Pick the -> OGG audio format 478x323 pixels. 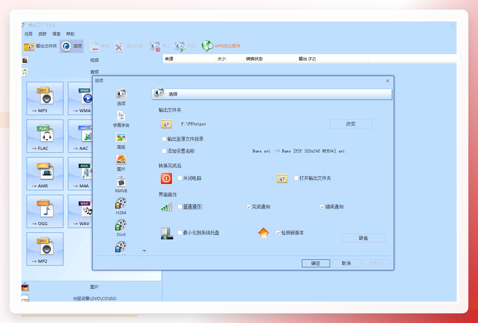pyautogui.click(x=45, y=212)
